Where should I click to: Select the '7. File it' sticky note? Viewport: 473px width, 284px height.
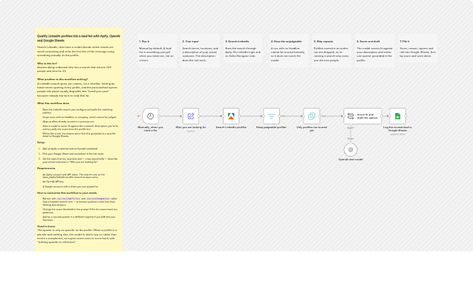click(418, 48)
